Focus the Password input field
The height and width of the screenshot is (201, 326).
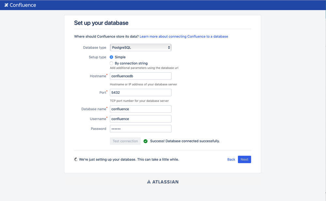tap(141, 129)
